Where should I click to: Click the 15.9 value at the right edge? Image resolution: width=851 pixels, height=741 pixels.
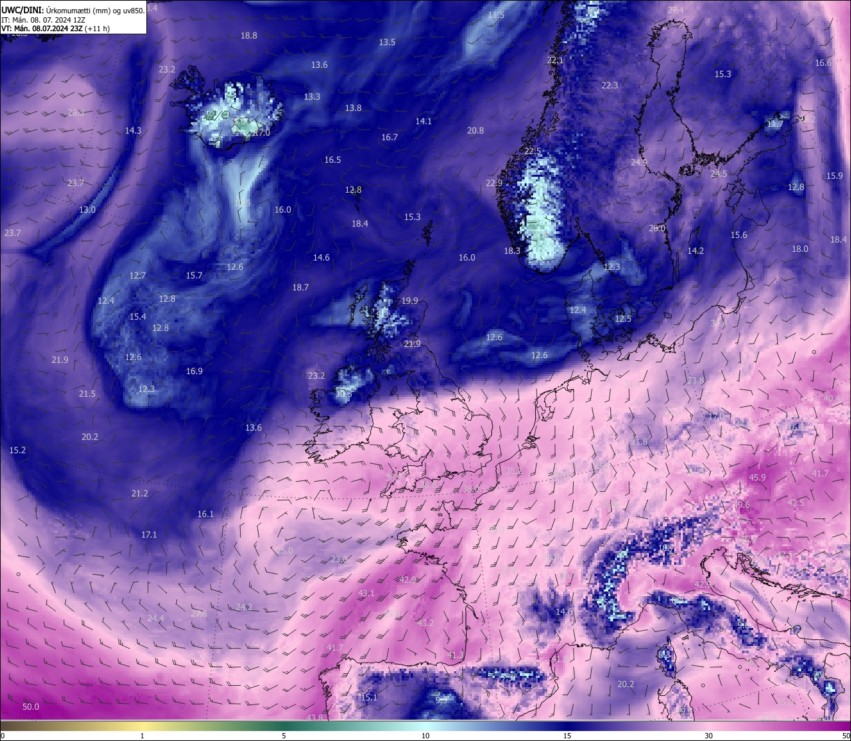[834, 175]
